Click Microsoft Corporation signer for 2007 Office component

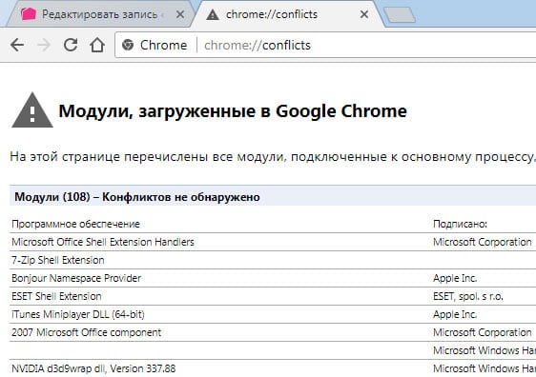(483, 332)
